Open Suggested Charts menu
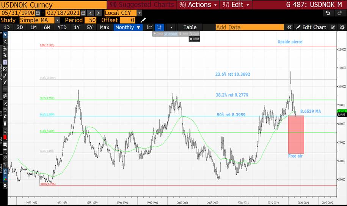The width and height of the screenshot is (347, 206). (142, 5)
